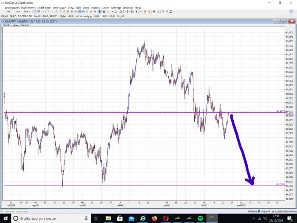297x223 pixels.
Task: Switch time scale to 15 minutes
Action: (x=64, y=11)
